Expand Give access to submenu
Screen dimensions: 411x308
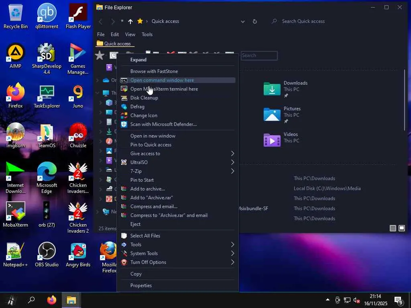pyautogui.click(x=232, y=154)
